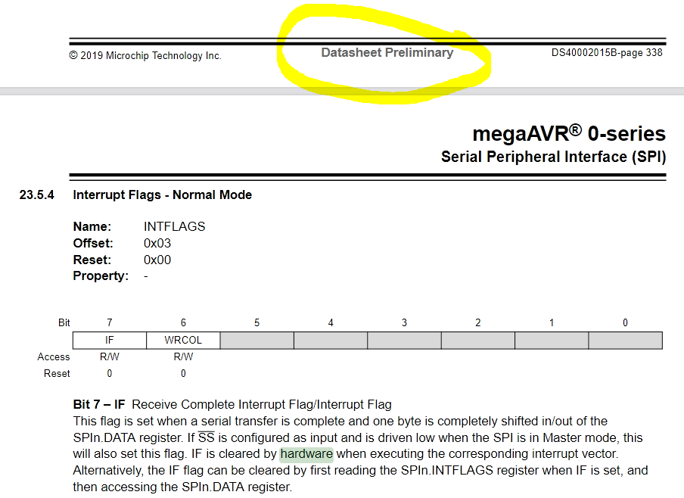The width and height of the screenshot is (684, 498).
Task: Click the 'Property:' label
Action: [x=101, y=275]
